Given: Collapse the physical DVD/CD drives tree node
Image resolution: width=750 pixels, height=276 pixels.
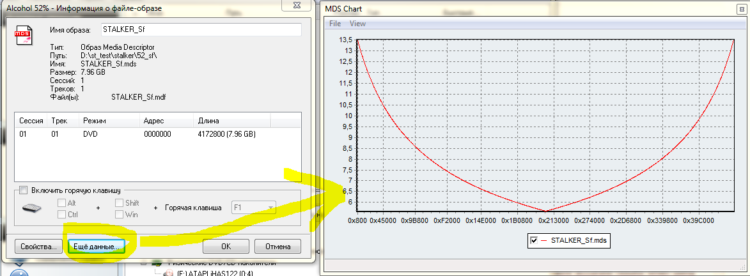Looking at the screenshot, I should (x=144, y=263).
